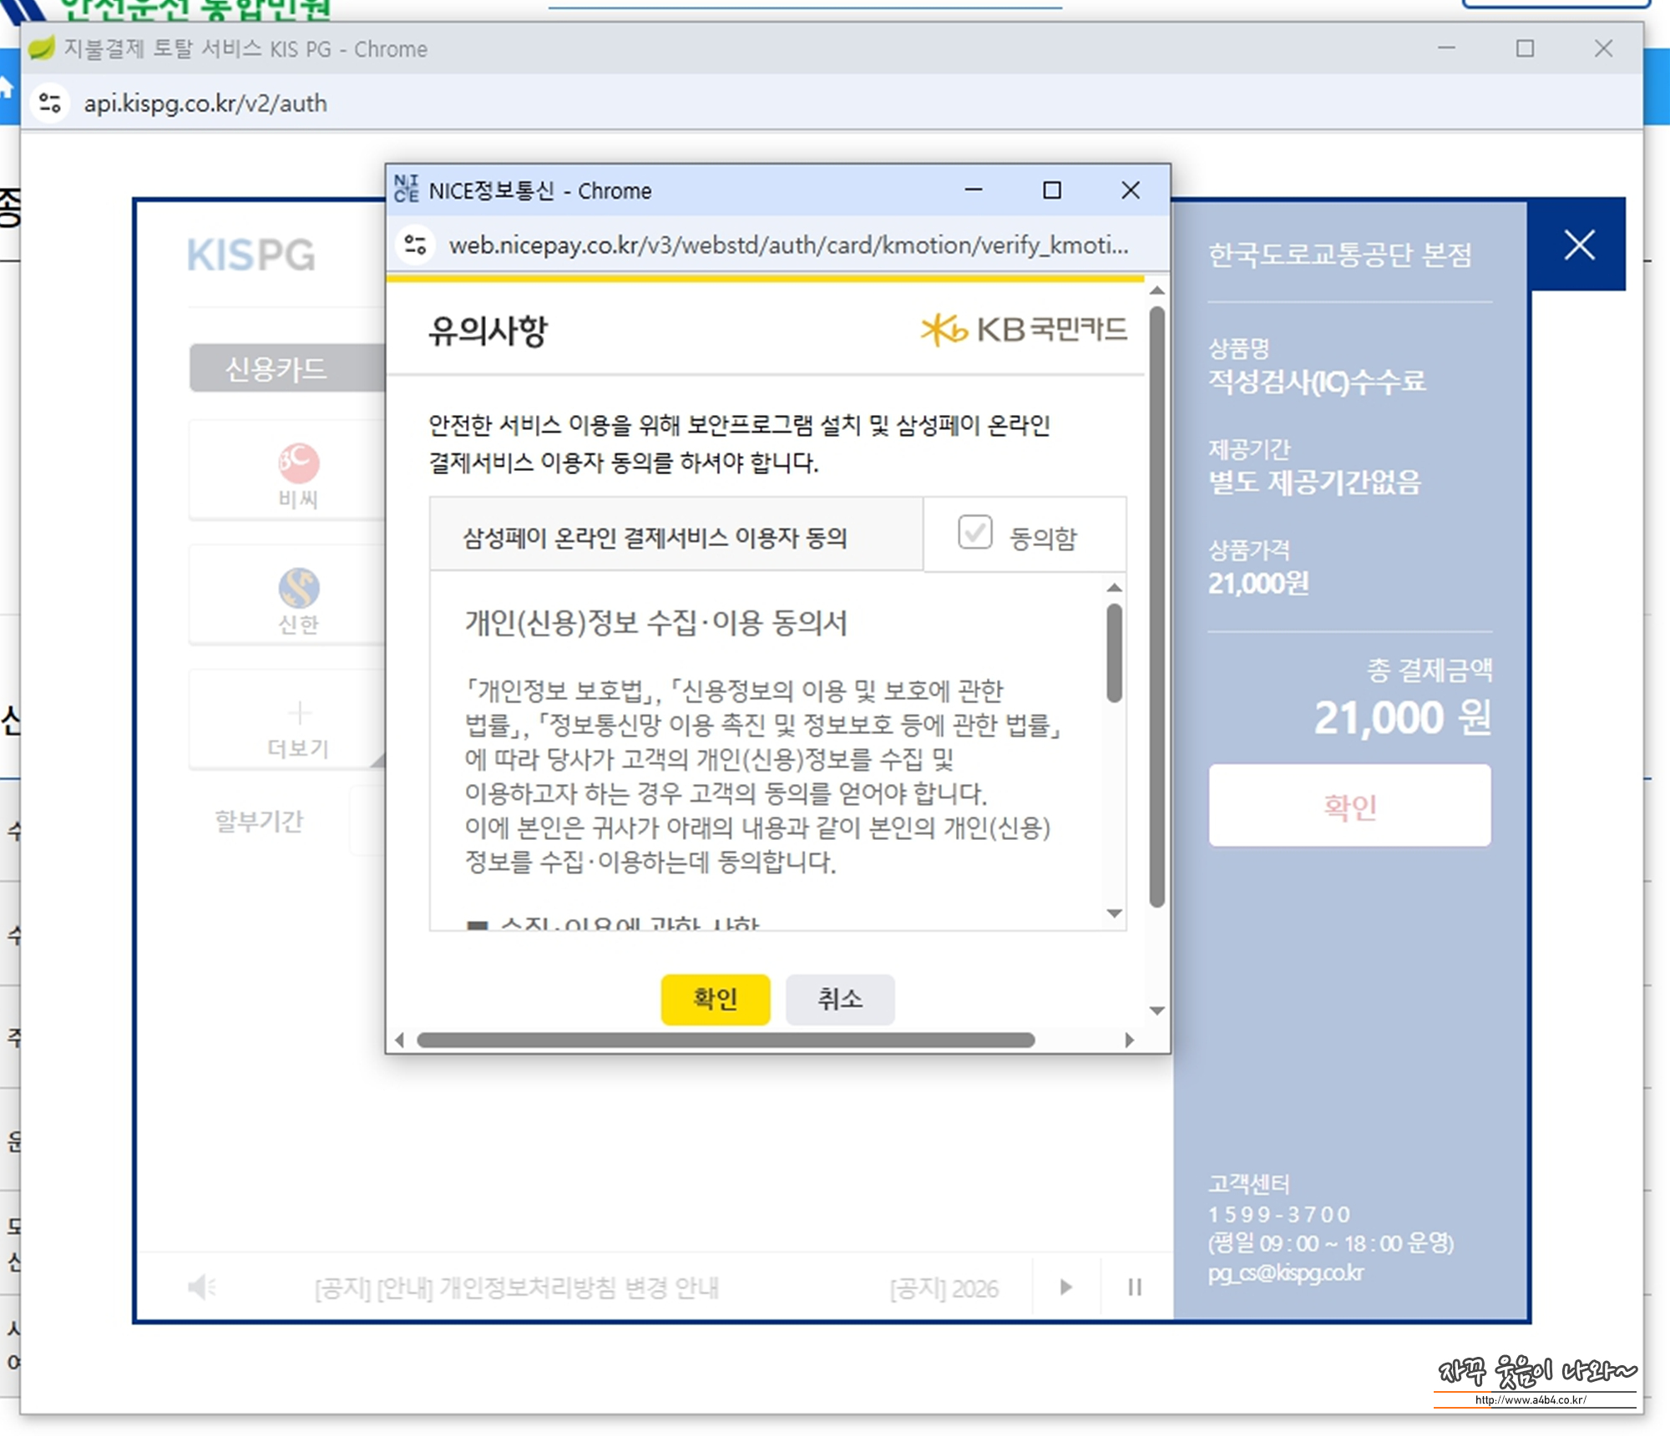Click the white 확인 button in KISPG payment panel

point(1349,806)
